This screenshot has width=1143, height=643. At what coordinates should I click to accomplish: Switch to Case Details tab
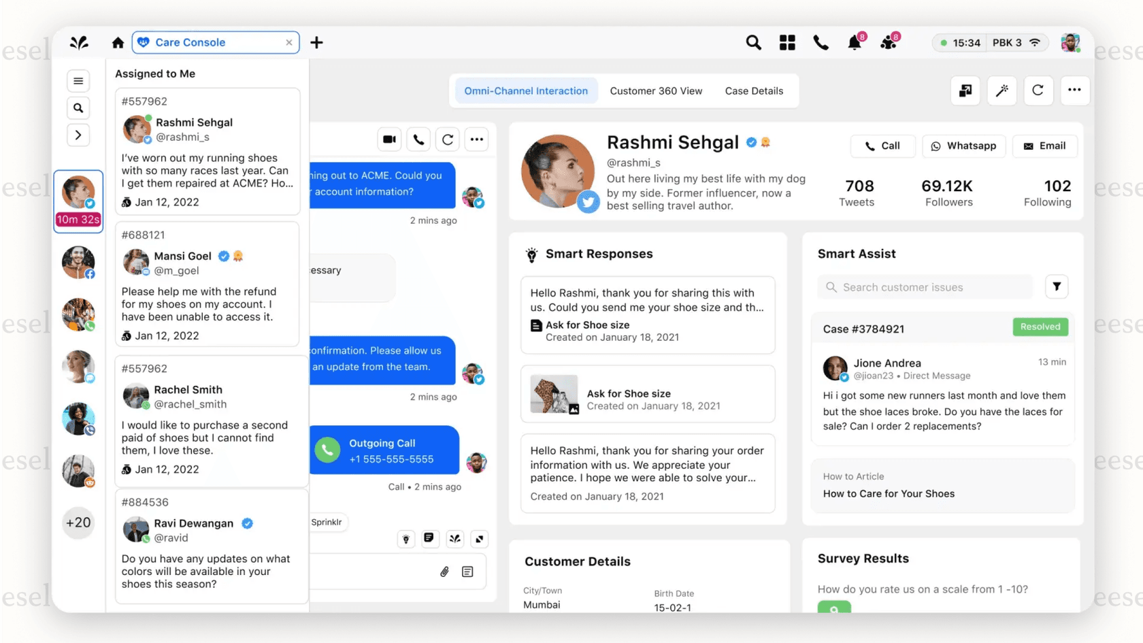click(754, 90)
